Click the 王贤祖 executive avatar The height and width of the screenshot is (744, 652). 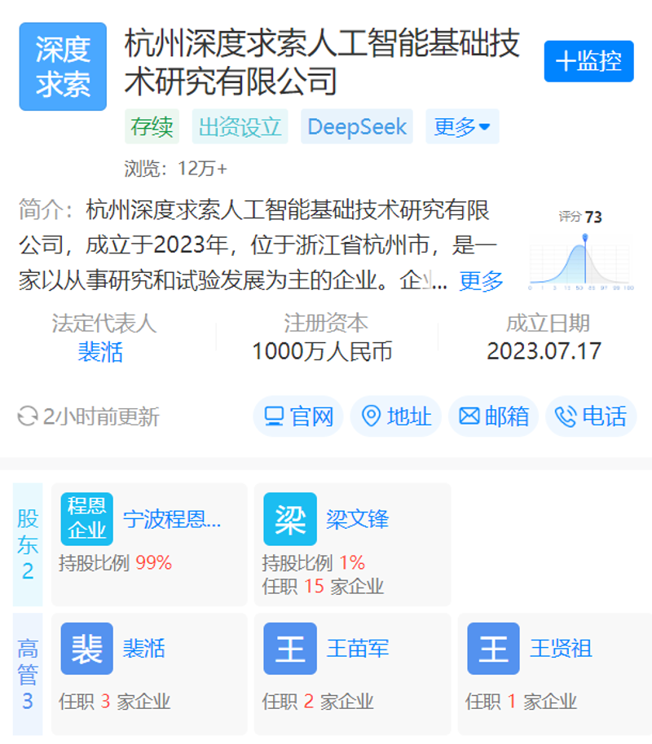[x=494, y=649]
